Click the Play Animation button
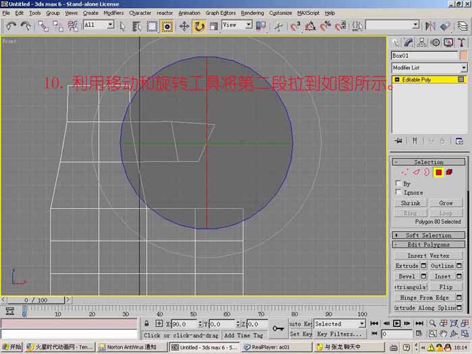 [x=396, y=323]
